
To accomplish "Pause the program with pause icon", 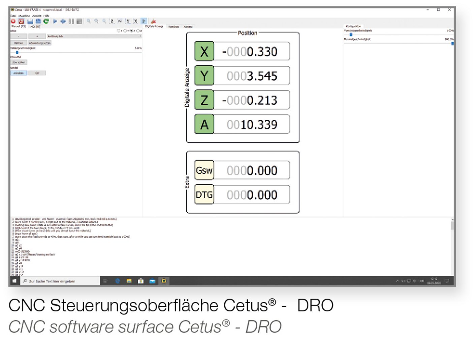I will [71, 21].
